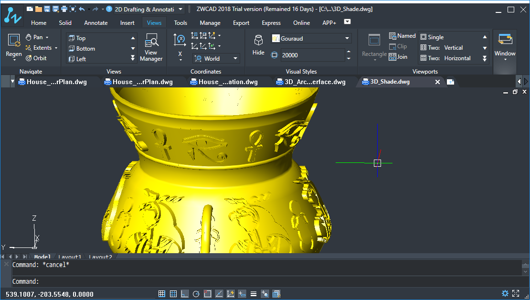This screenshot has width=530, height=300.
Task: Select the Join viewports tool
Action: pyautogui.click(x=398, y=57)
